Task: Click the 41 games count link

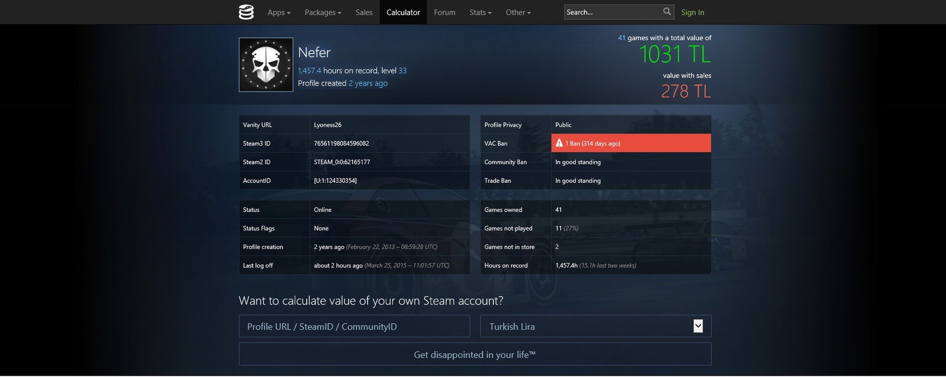Action: coord(622,38)
